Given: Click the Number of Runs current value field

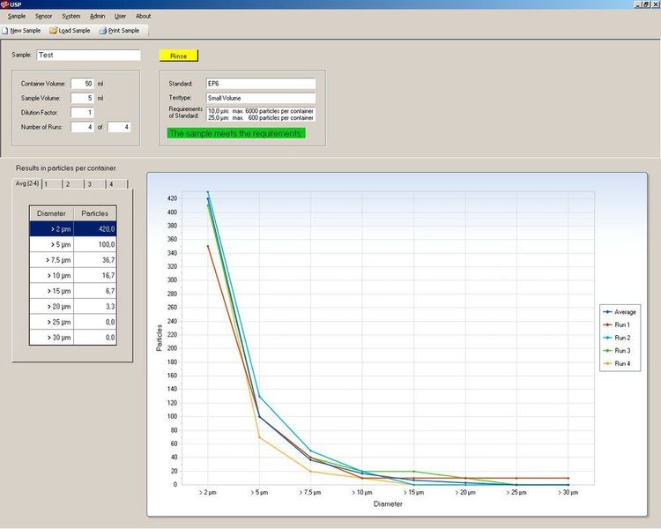Looking at the screenshot, I should coord(82,127).
